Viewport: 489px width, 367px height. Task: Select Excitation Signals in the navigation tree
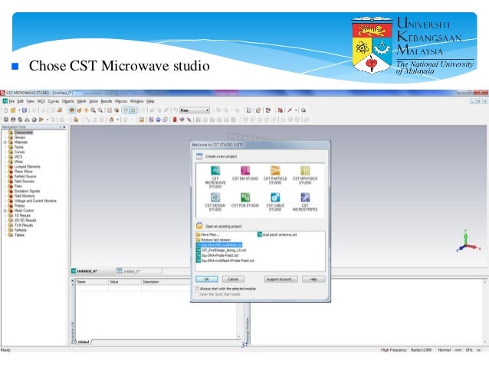click(27, 191)
